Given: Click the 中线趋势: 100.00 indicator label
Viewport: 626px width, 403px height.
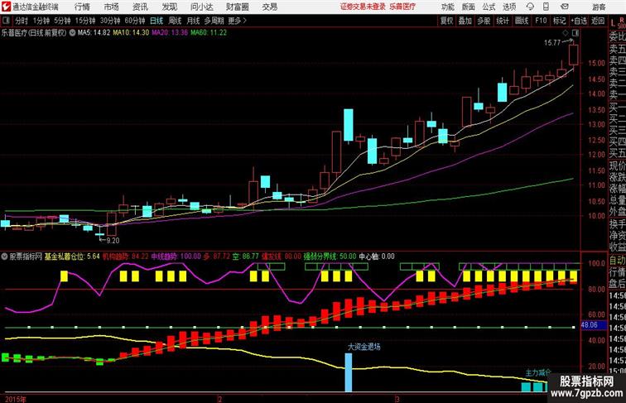Looking at the screenshot, I should pos(176,257).
